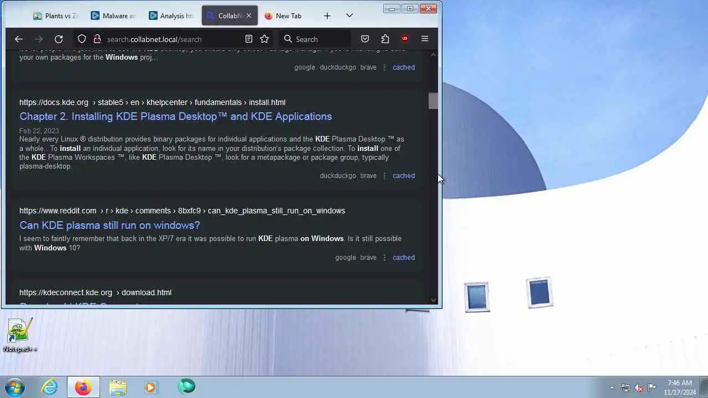
Task: Open Action Center flag icon
Action: click(652, 387)
